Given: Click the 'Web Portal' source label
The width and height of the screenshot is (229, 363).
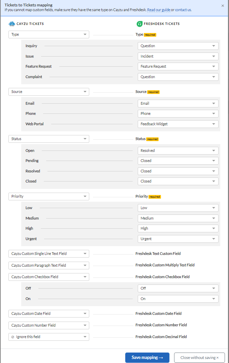Looking at the screenshot, I should pos(34,124).
